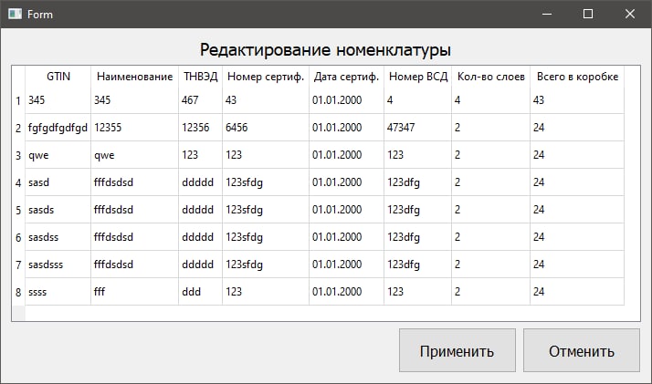The height and width of the screenshot is (384, 652).
Task: Select ТНВЭД cell '12356'
Action: point(200,128)
